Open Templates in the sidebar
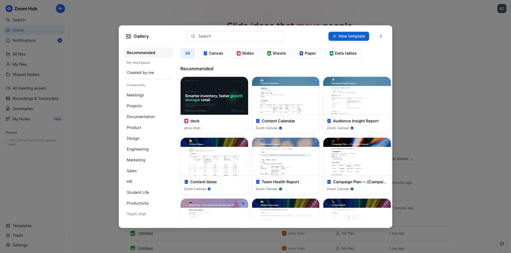This screenshot has width=511, height=253. tap(34, 226)
